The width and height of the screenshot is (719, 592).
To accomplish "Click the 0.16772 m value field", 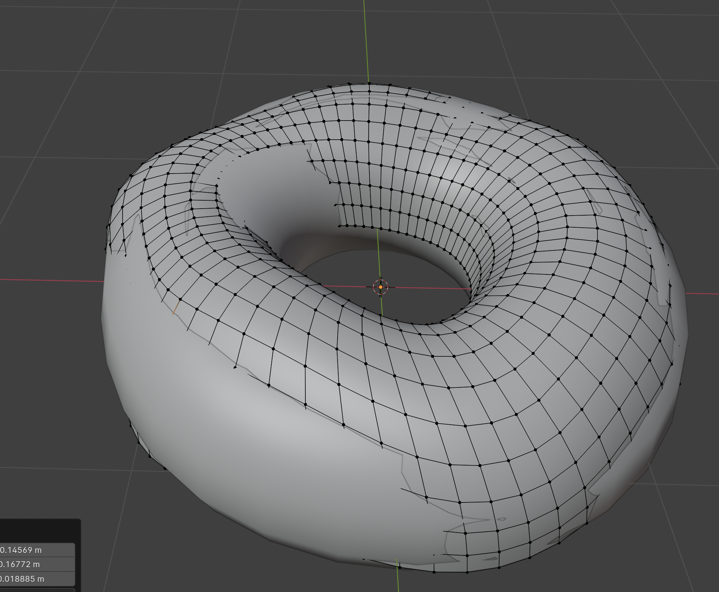I will pos(37,564).
